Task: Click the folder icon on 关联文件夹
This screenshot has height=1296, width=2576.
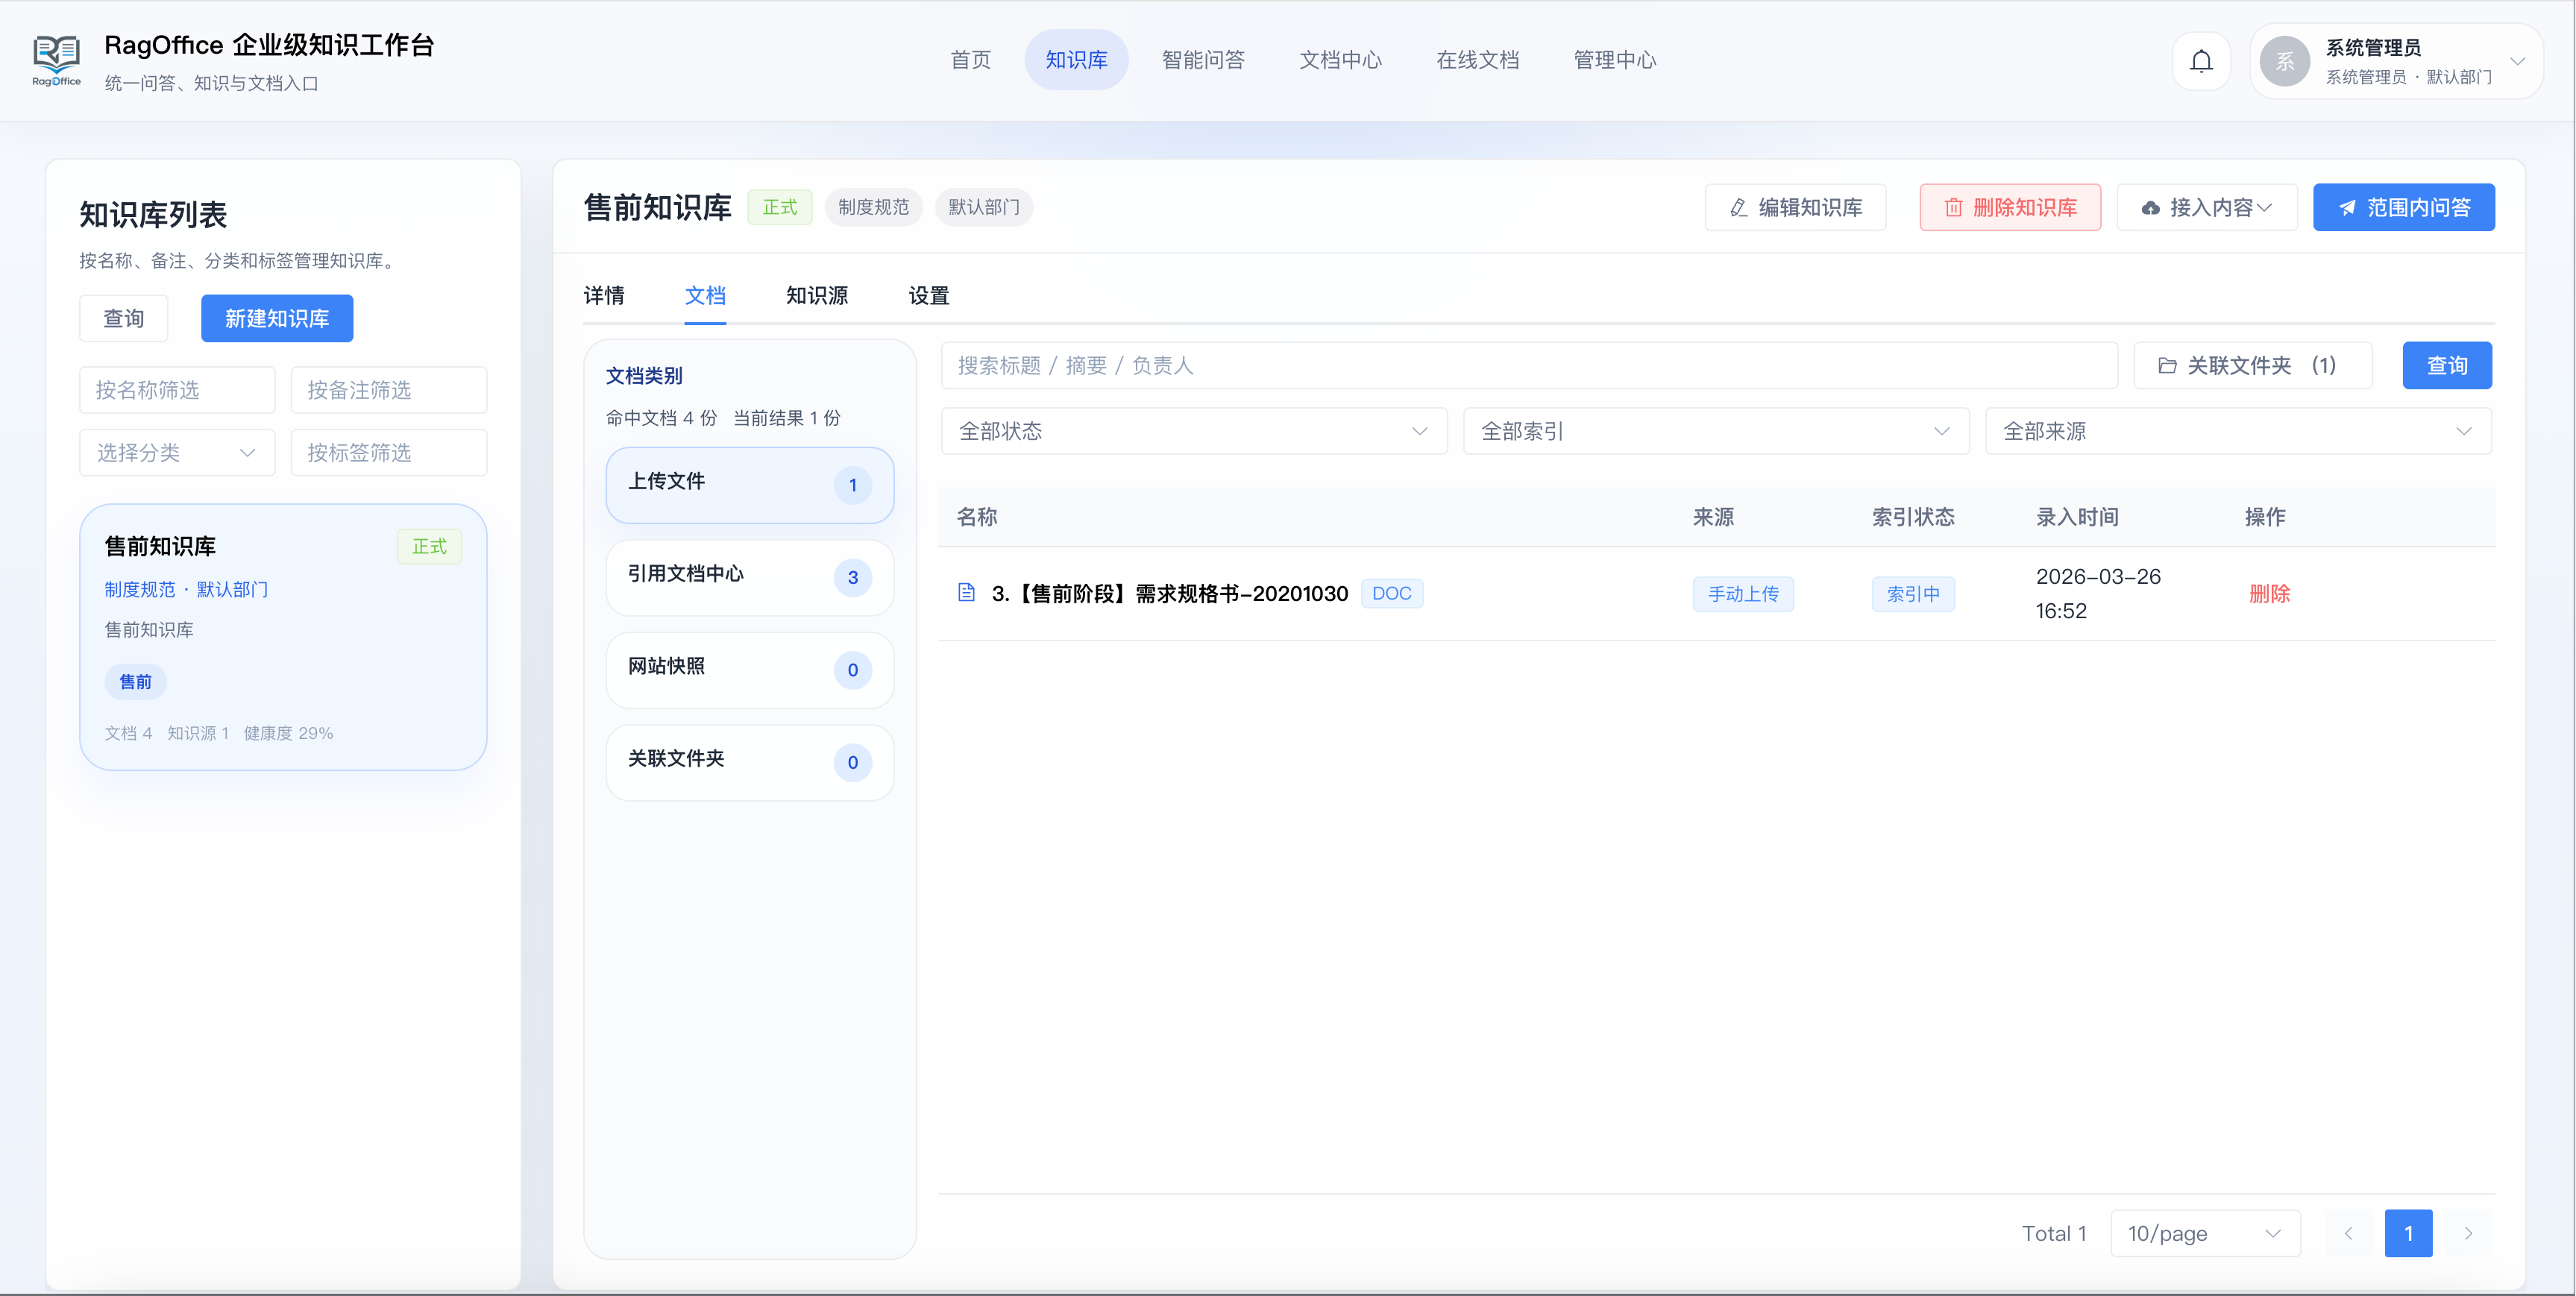Action: [x=2167, y=365]
